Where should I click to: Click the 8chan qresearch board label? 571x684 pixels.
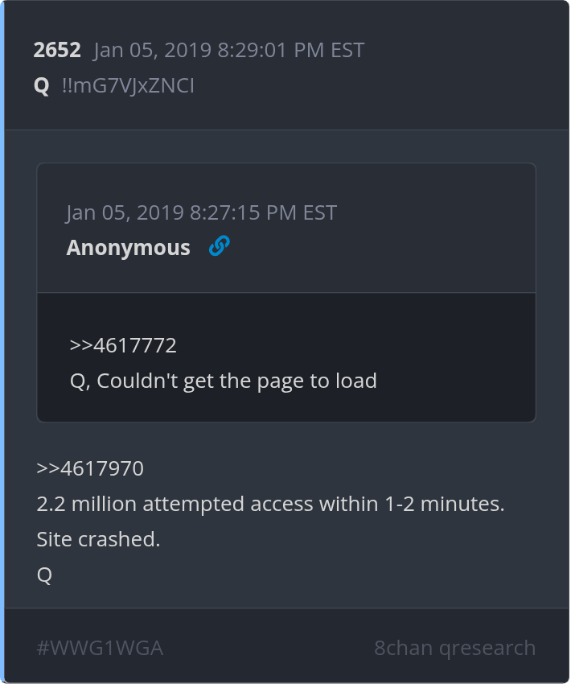tap(454, 648)
